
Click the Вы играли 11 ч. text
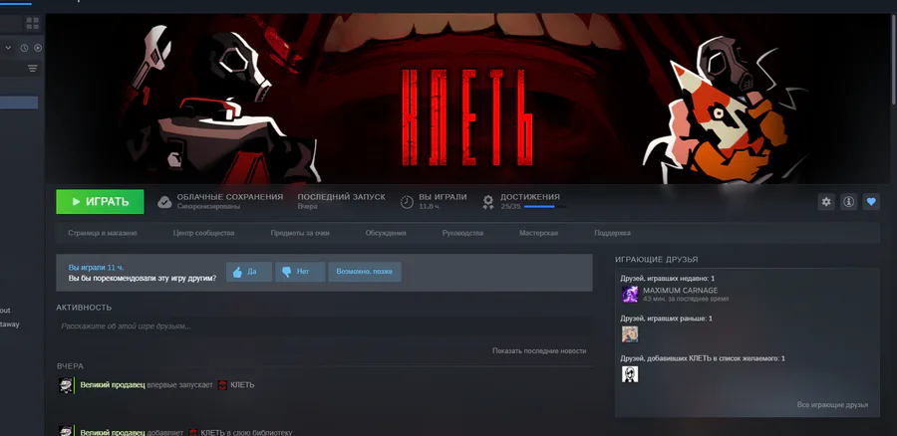pyautogui.click(x=96, y=268)
